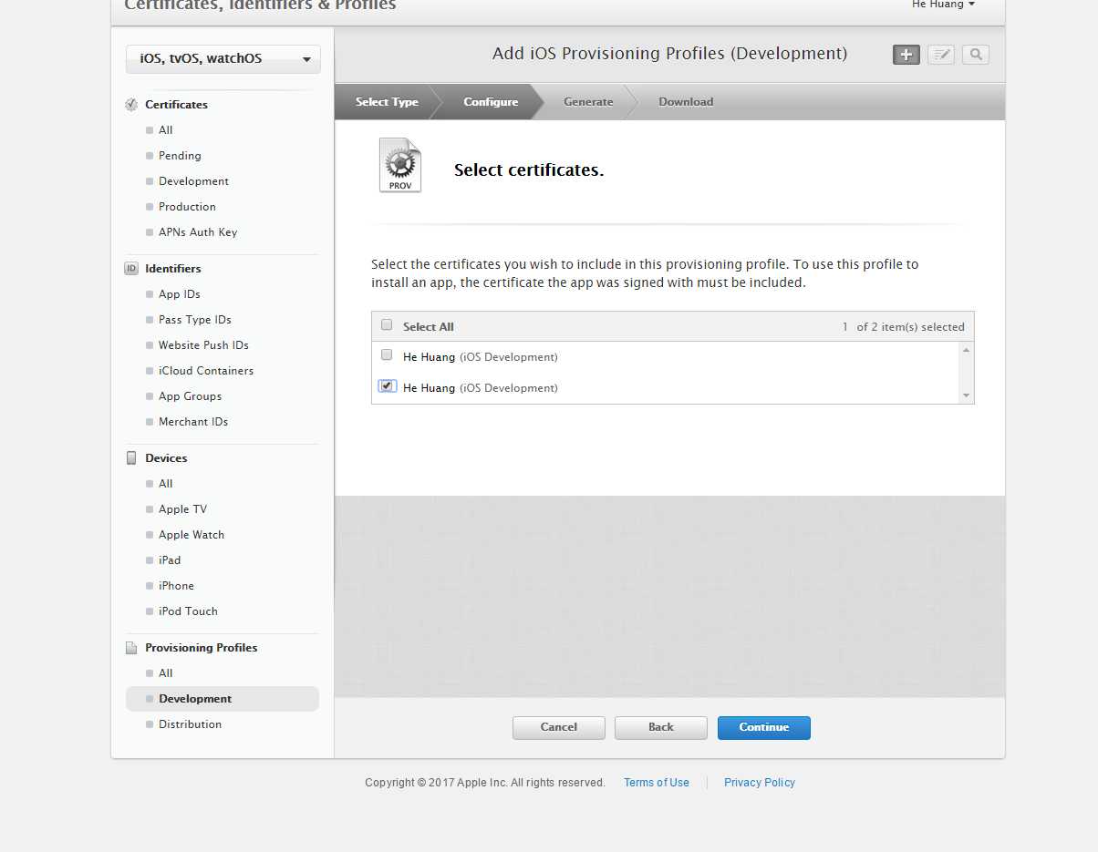The image size is (1098, 852).
Task: Click the Provisioning Profiles document icon
Action: click(131, 648)
